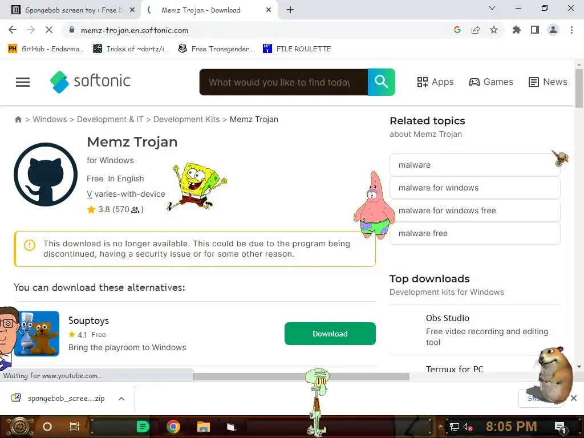Click the 8:05 PM taskbar clock
The image size is (584, 438).
[511, 427]
